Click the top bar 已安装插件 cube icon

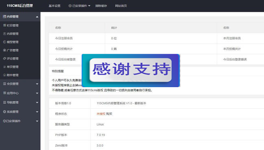click(70, 6)
